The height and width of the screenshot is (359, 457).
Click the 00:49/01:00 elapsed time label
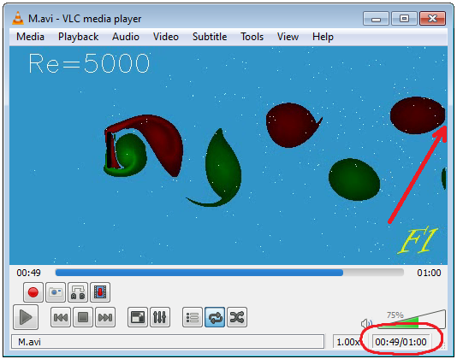401,342
